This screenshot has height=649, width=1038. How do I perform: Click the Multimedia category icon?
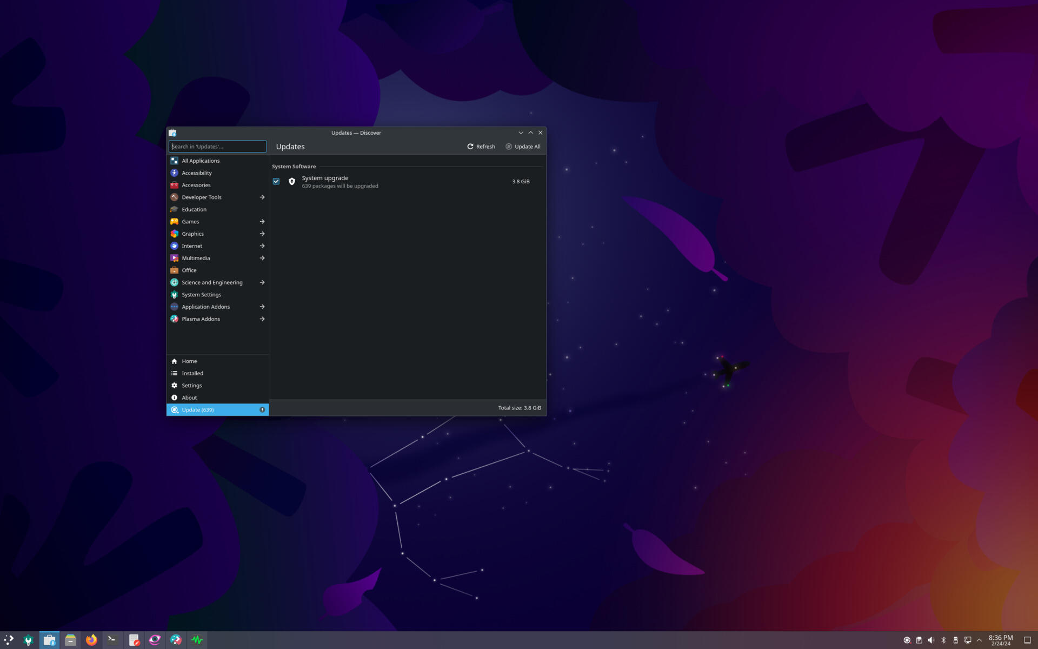point(174,258)
